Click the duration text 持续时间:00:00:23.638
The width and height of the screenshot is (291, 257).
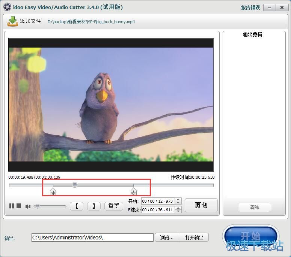(x=193, y=177)
